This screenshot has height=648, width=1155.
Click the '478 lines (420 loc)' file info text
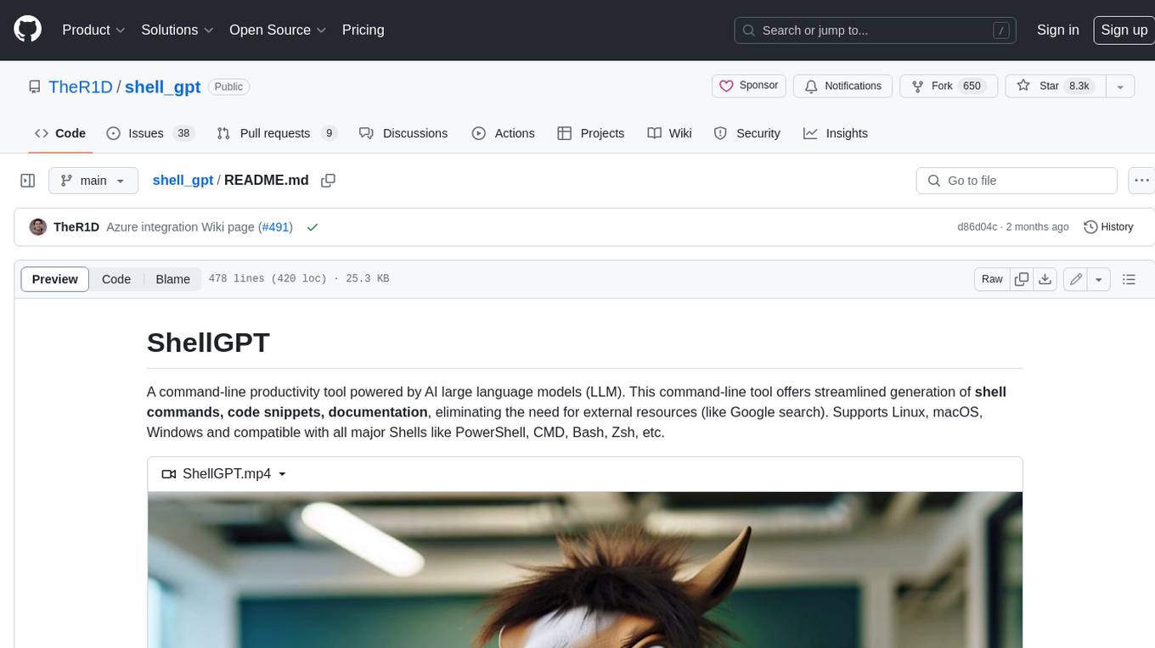click(x=268, y=279)
